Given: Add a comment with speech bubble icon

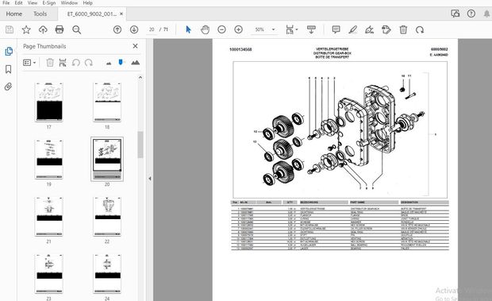Looking at the screenshot, I should pyautogui.click(x=336, y=29).
